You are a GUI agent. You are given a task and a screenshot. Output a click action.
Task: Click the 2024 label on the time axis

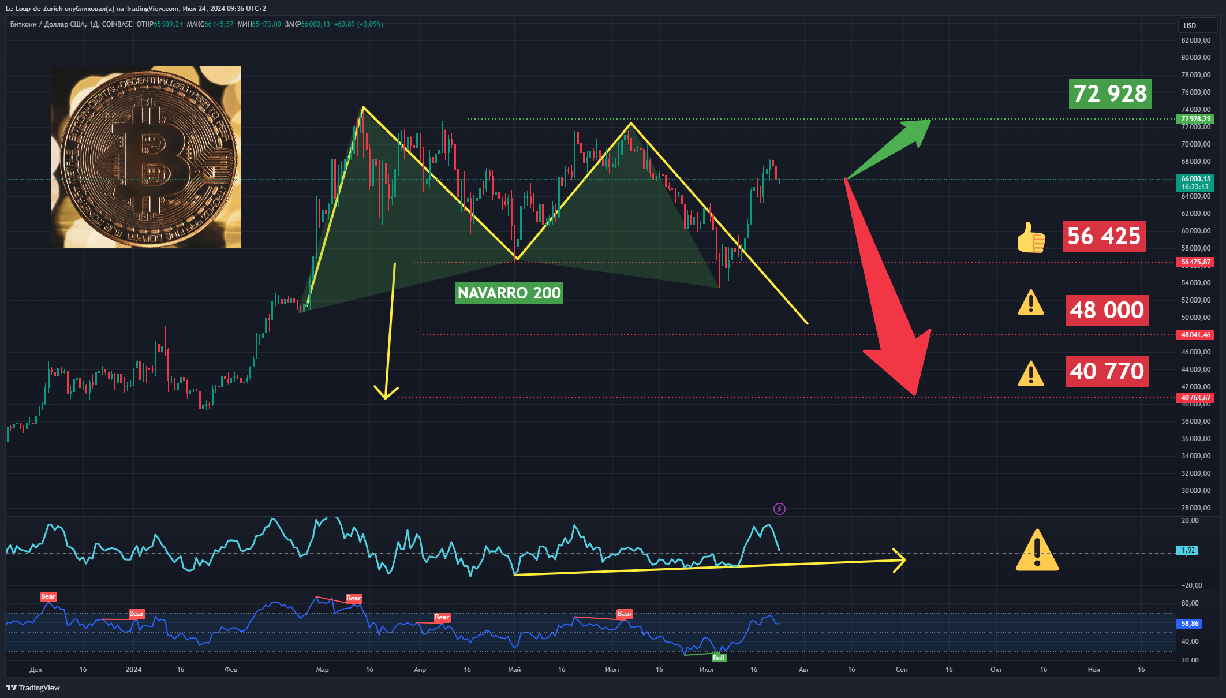tap(133, 670)
